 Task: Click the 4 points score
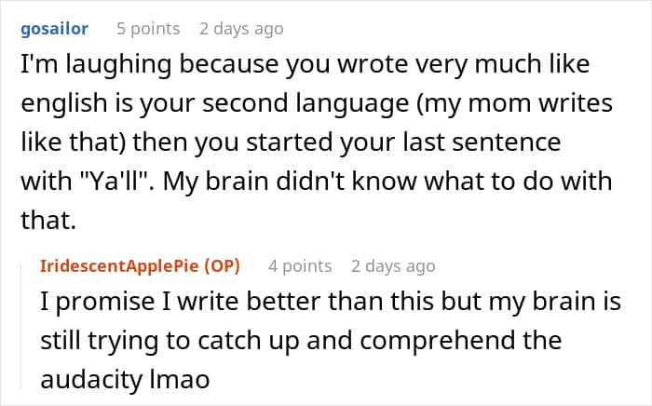[x=299, y=266]
